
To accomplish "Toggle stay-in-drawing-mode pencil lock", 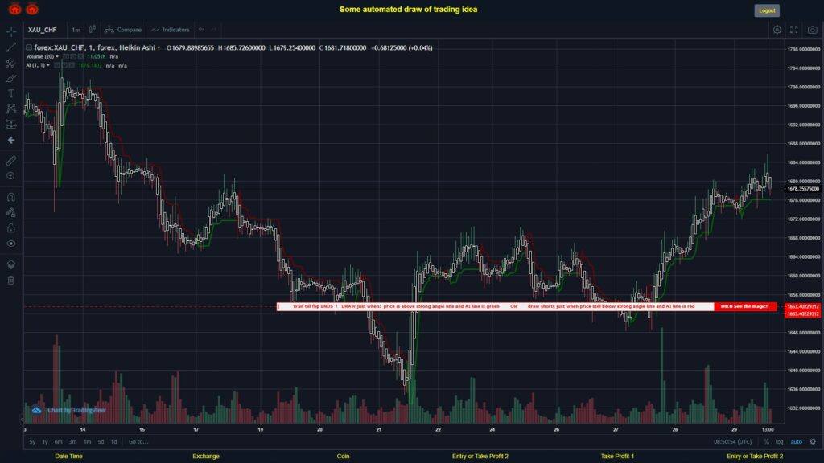I will [x=11, y=212].
